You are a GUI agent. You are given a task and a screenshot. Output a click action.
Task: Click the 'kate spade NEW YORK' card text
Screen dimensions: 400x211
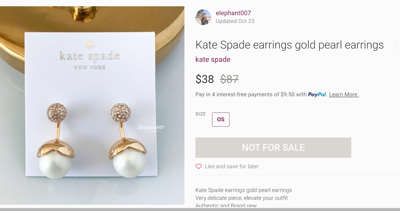pyautogui.click(x=90, y=59)
